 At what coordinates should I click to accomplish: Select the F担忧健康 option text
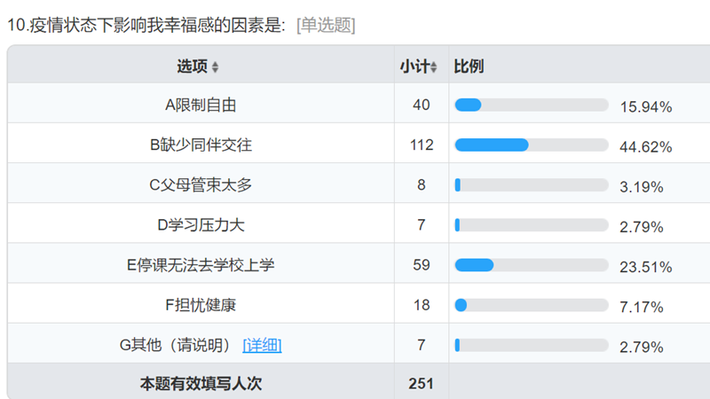point(201,305)
